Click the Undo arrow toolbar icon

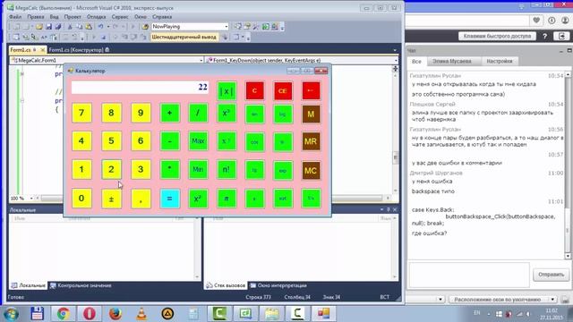click(x=100, y=27)
